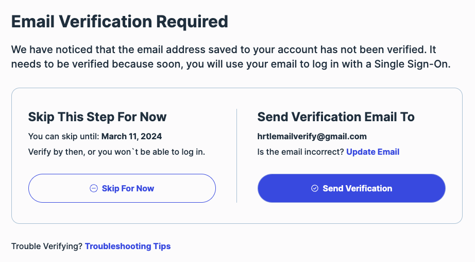Click the "Verify by then" warning line
This screenshot has width=475, height=262.
click(120, 152)
